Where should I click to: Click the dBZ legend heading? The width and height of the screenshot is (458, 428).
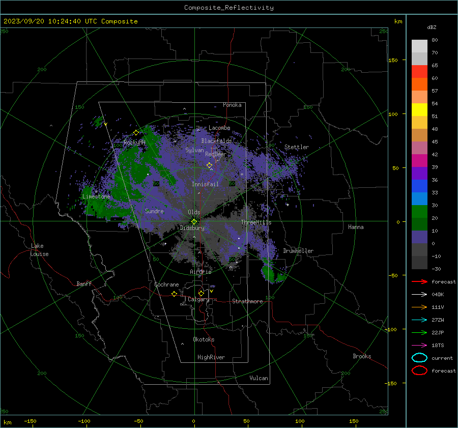pyautogui.click(x=432, y=27)
